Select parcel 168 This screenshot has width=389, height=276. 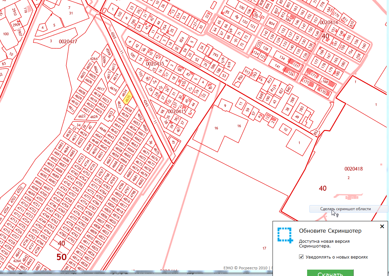(325, 82)
